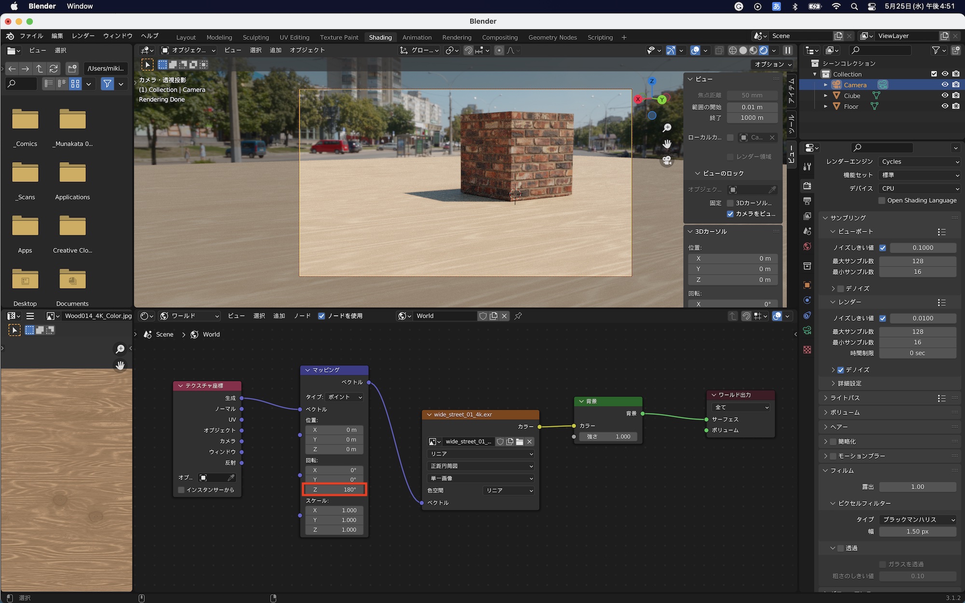Enable Open Shading Language checkbox
The height and width of the screenshot is (603, 965).
point(882,200)
